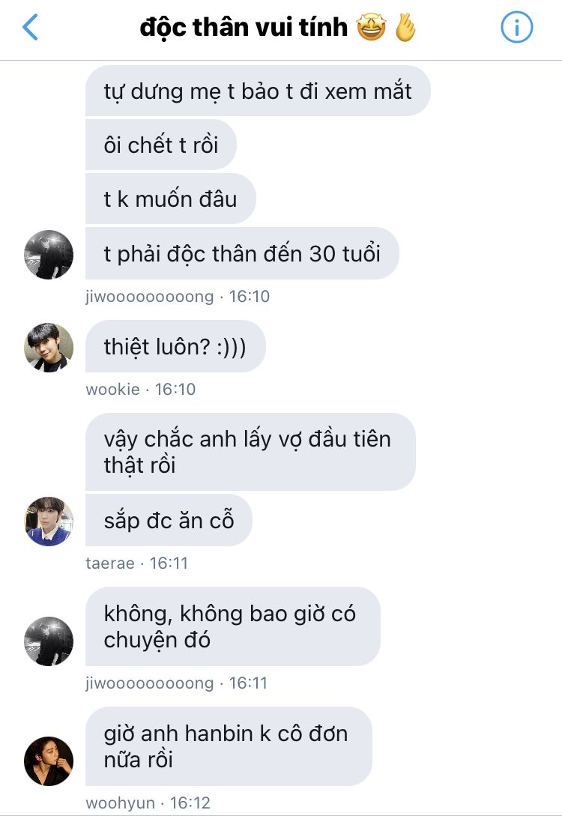Open jiwoooooooong's avatar beside 30 tuổi message

pyautogui.click(x=49, y=255)
